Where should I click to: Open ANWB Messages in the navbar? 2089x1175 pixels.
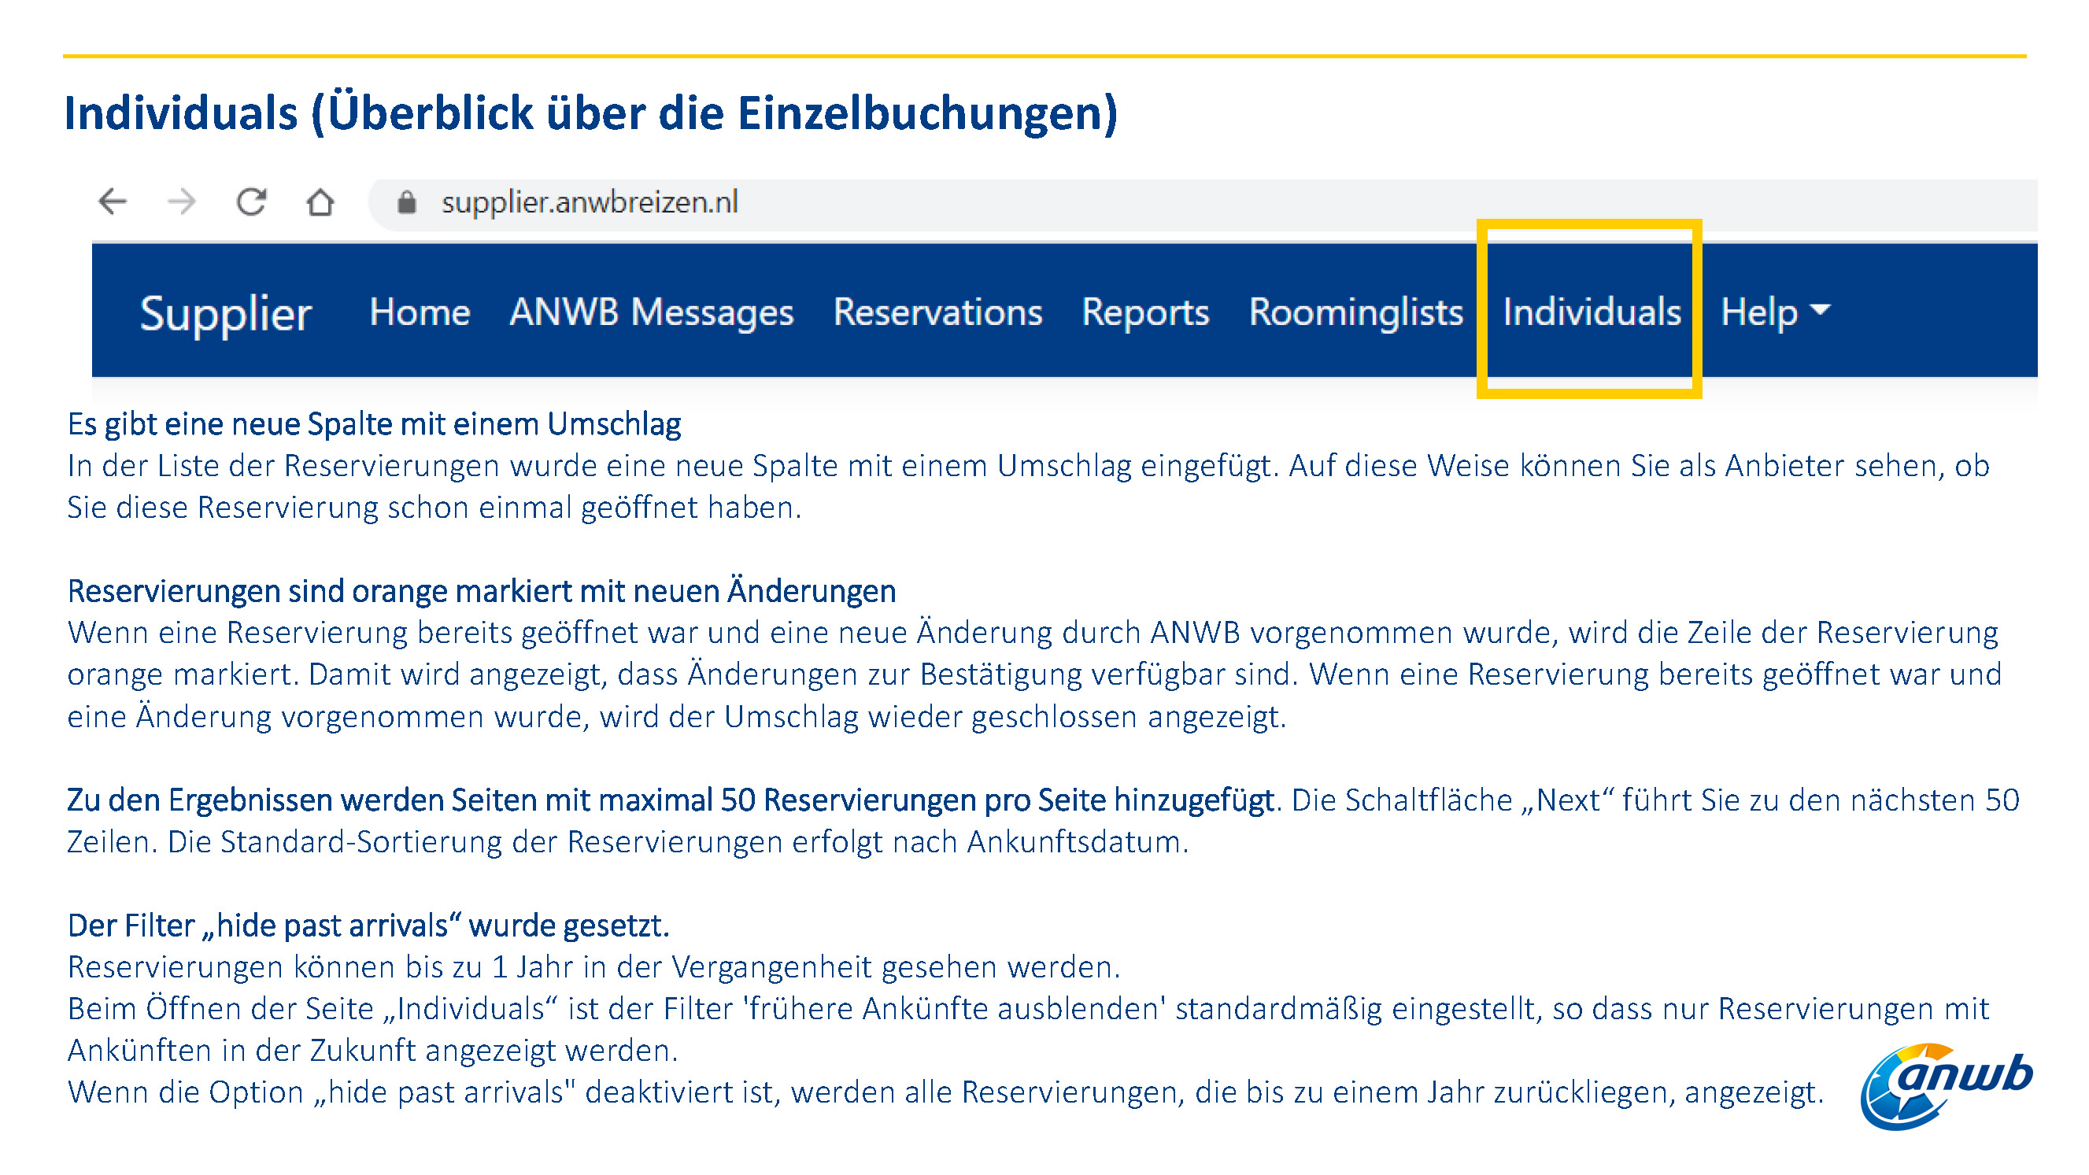(x=651, y=312)
